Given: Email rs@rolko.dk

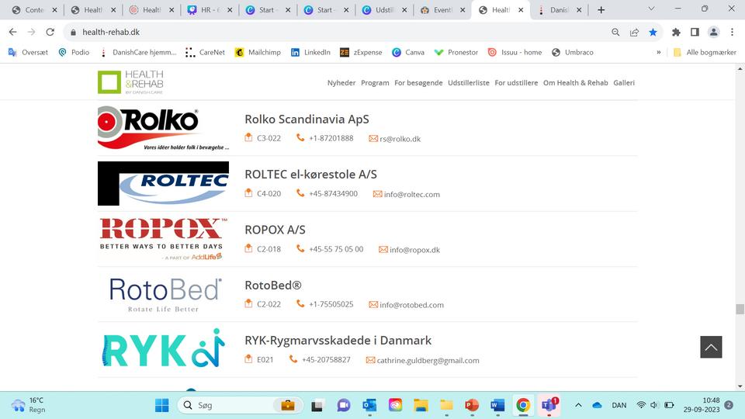Looking at the screenshot, I should pos(400,139).
